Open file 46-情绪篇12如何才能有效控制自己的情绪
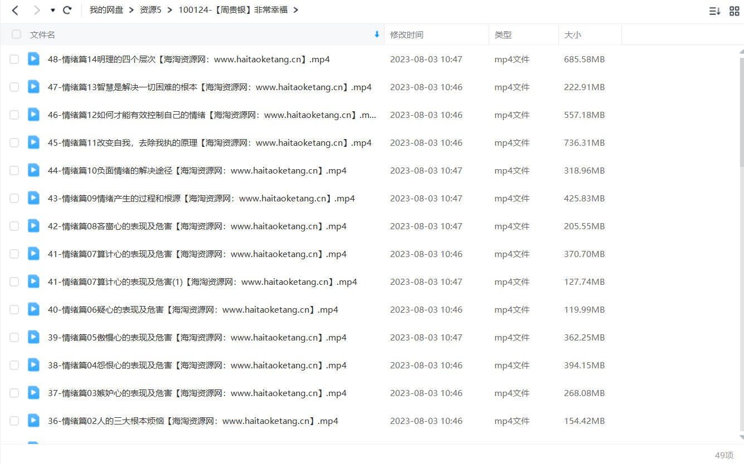The image size is (744, 464). [212, 115]
